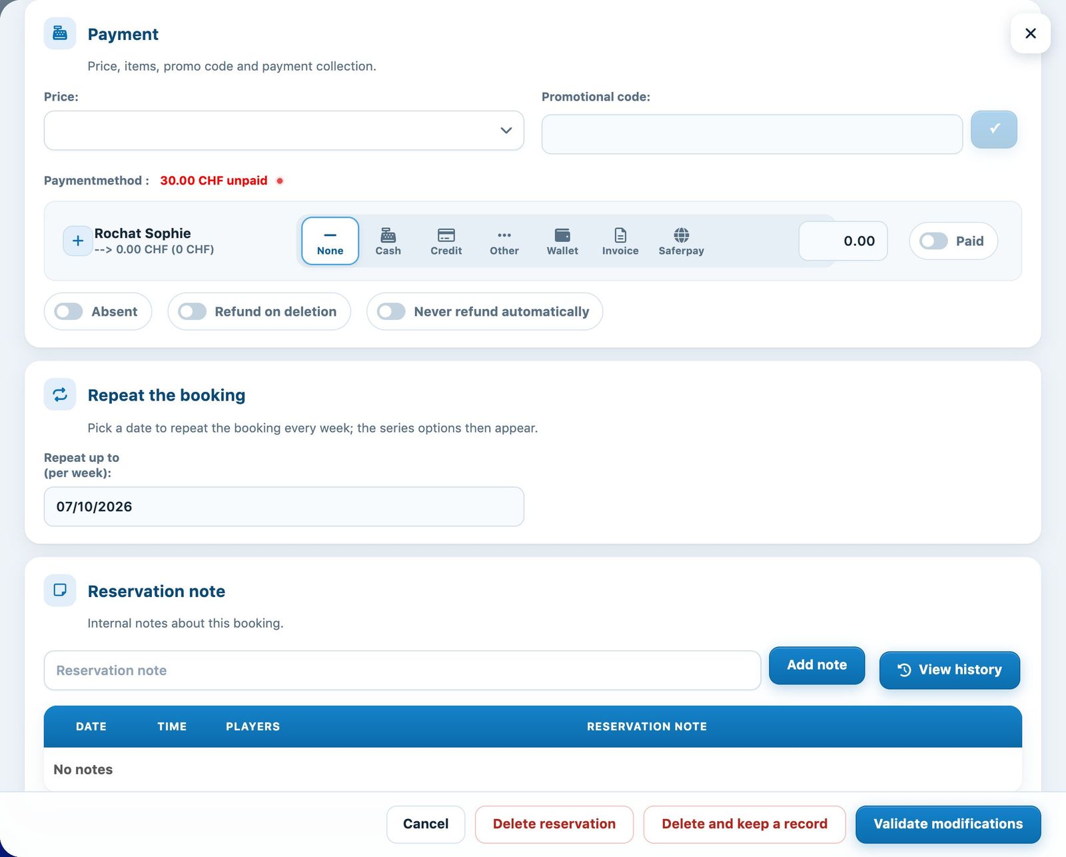The image size is (1066, 857).
Task: Click the Repeat the booking loop icon
Action: pyautogui.click(x=60, y=395)
